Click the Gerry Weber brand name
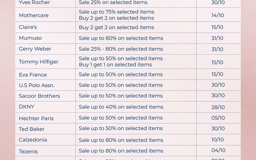Screen dimensions: 256x160 [35, 49]
